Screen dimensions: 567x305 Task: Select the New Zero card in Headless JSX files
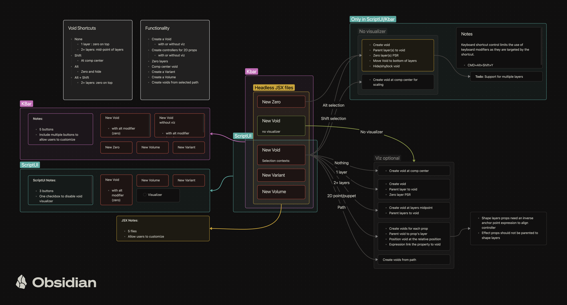coord(281,102)
